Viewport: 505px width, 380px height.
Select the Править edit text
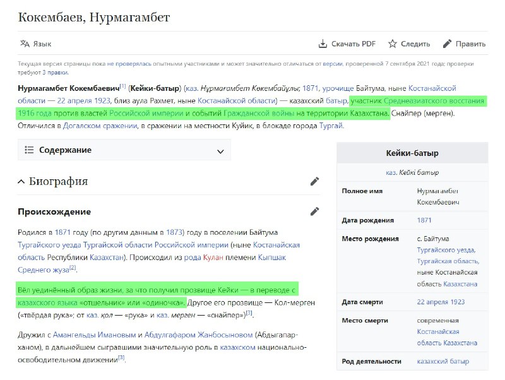click(x=470, y=44)
